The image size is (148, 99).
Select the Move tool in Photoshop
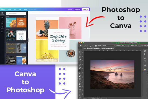tap(80, 52)
